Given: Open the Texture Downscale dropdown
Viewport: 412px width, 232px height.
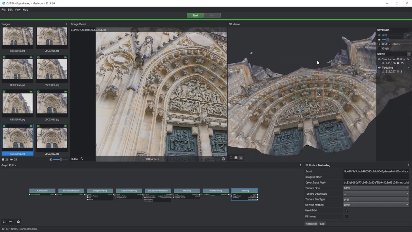Looking at the screenshot, I should coord(376,194).
